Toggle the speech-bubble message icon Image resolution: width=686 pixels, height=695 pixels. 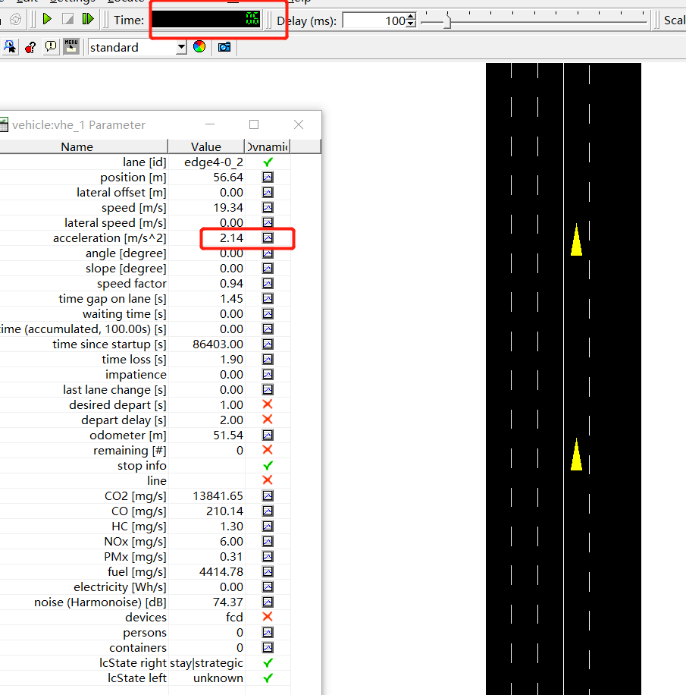(x=51, y=46)
